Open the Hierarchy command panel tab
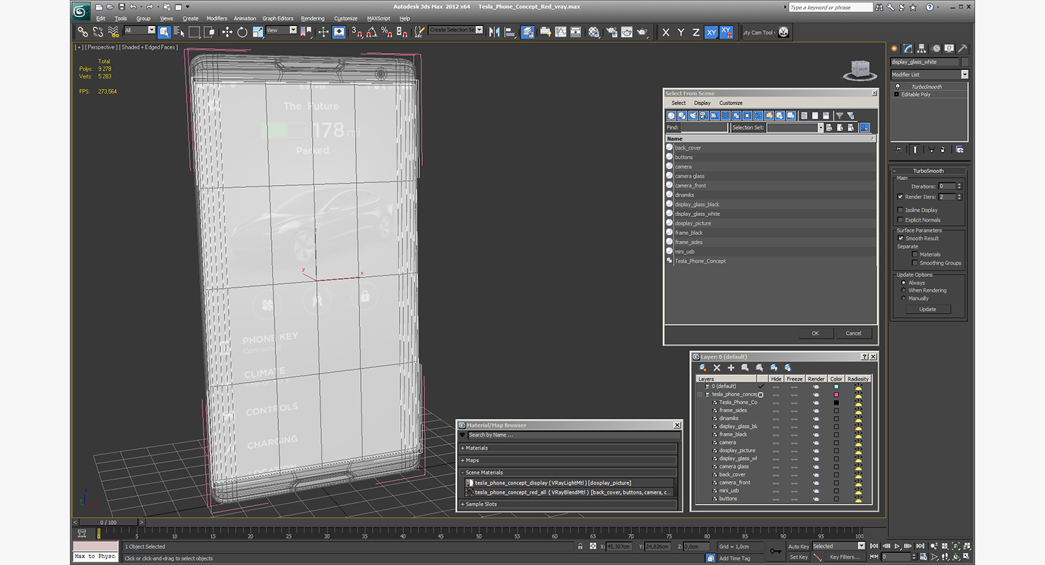 point(921,49)
